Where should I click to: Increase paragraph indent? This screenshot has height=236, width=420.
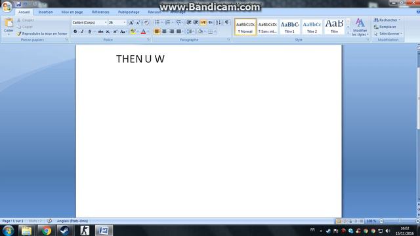196,22
